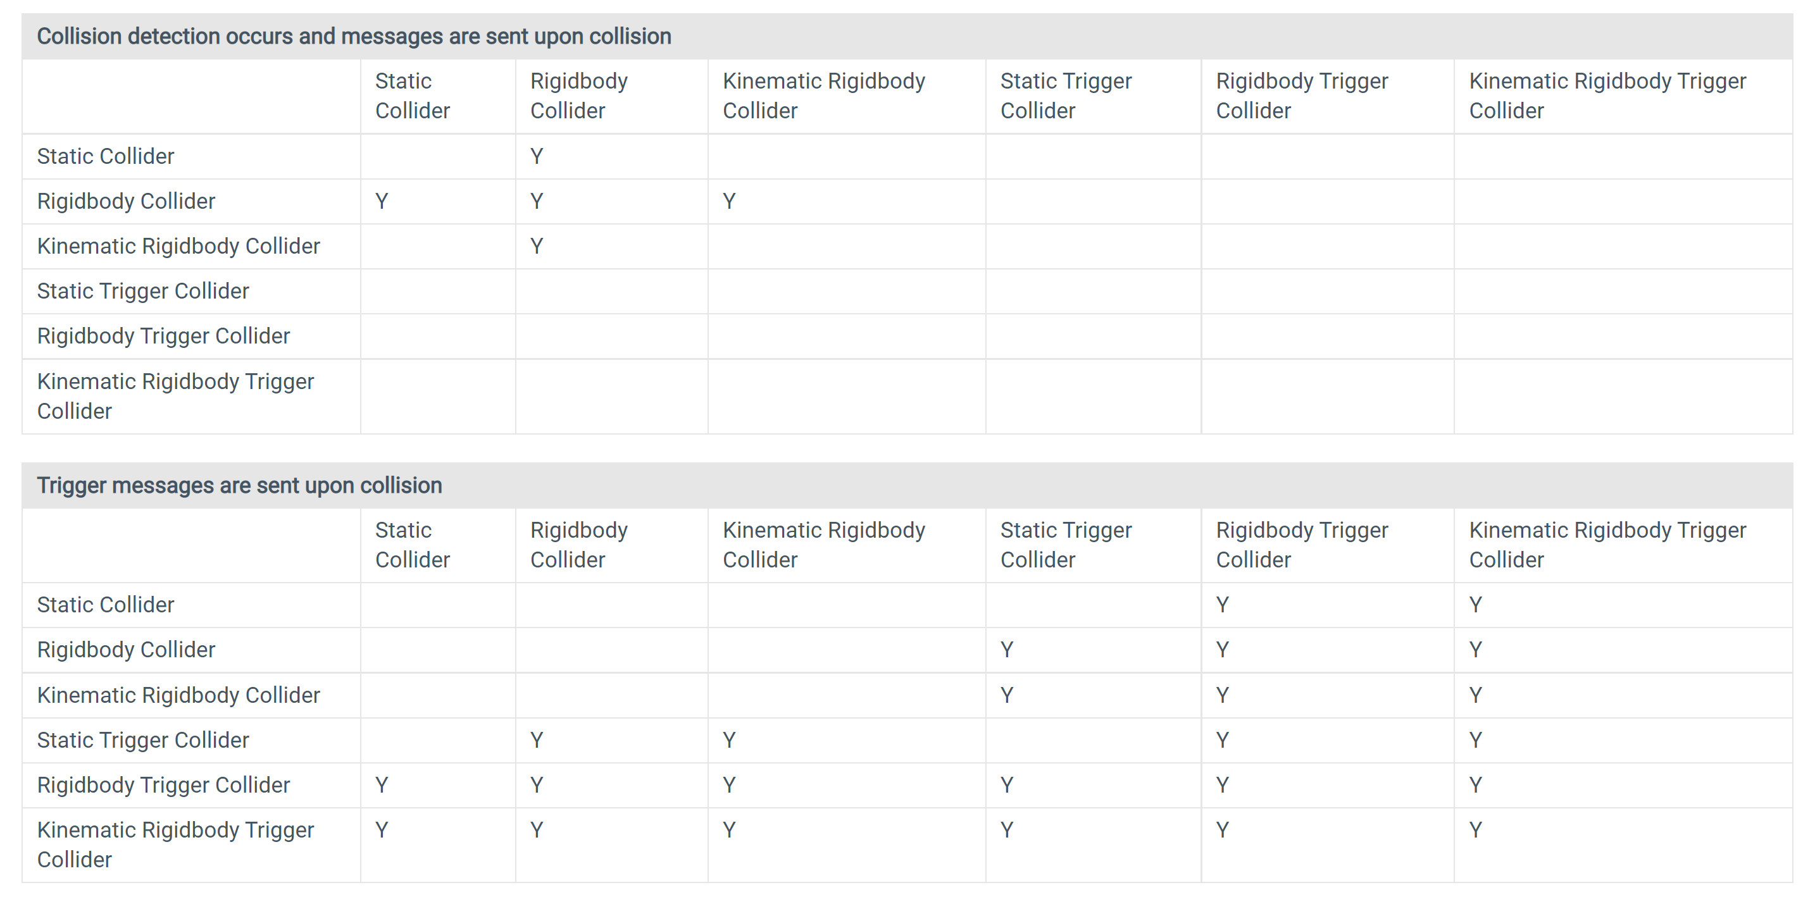The width and height of the screenshot is (1815, 897).
Task: Click Y under Rigidbody Collider in bottom Static Trigger row
Action: (537, 740)
